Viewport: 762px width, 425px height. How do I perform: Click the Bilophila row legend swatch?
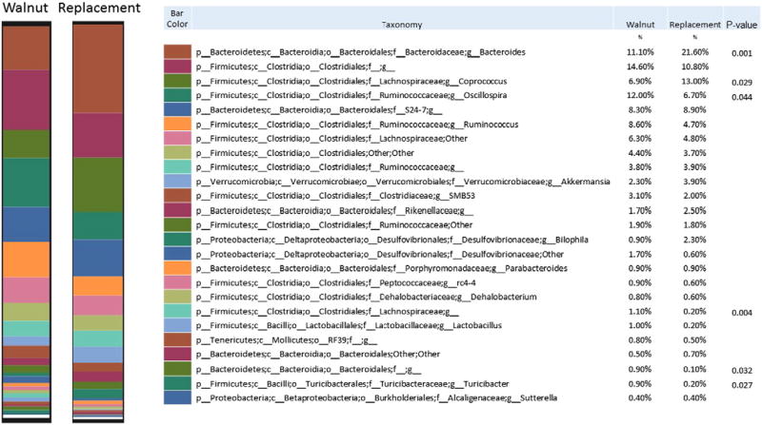tap(177, 240)
